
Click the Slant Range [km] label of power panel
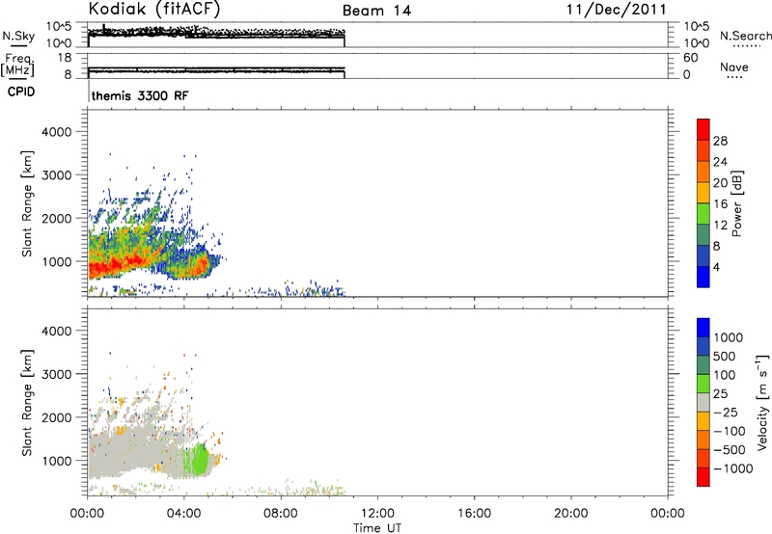click(x=27, y=203)
